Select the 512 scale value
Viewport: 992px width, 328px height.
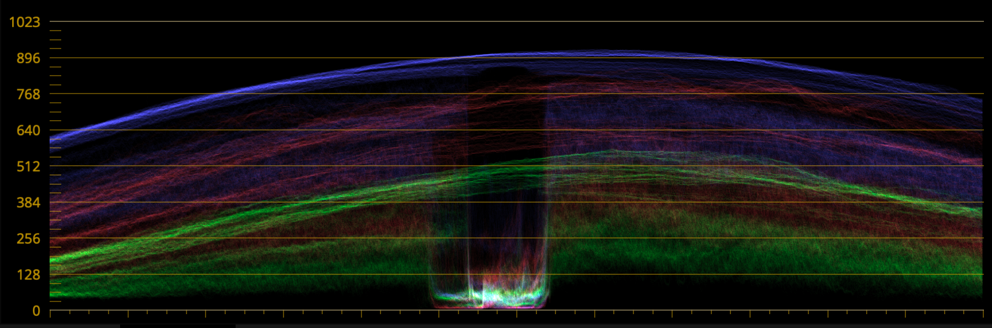pos(28,166)
